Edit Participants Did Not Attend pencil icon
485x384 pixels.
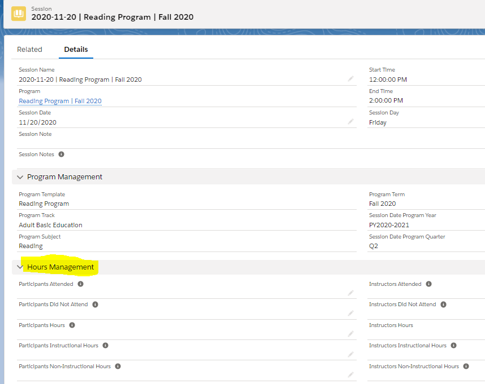pyautogui.click(x=350, y=314)
